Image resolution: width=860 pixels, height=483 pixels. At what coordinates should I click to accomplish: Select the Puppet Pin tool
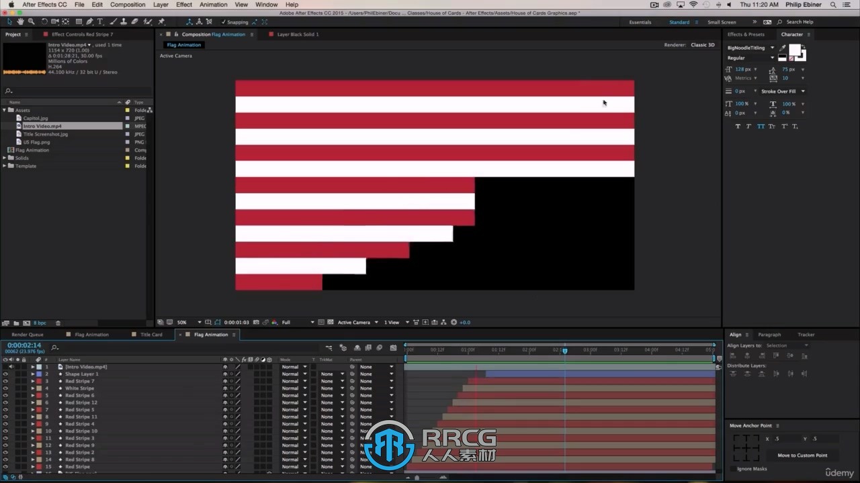[161, 21]
